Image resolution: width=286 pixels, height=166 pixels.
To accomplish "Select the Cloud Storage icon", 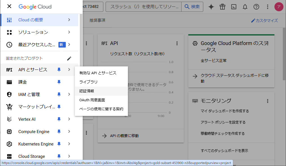I will [9, 156].
